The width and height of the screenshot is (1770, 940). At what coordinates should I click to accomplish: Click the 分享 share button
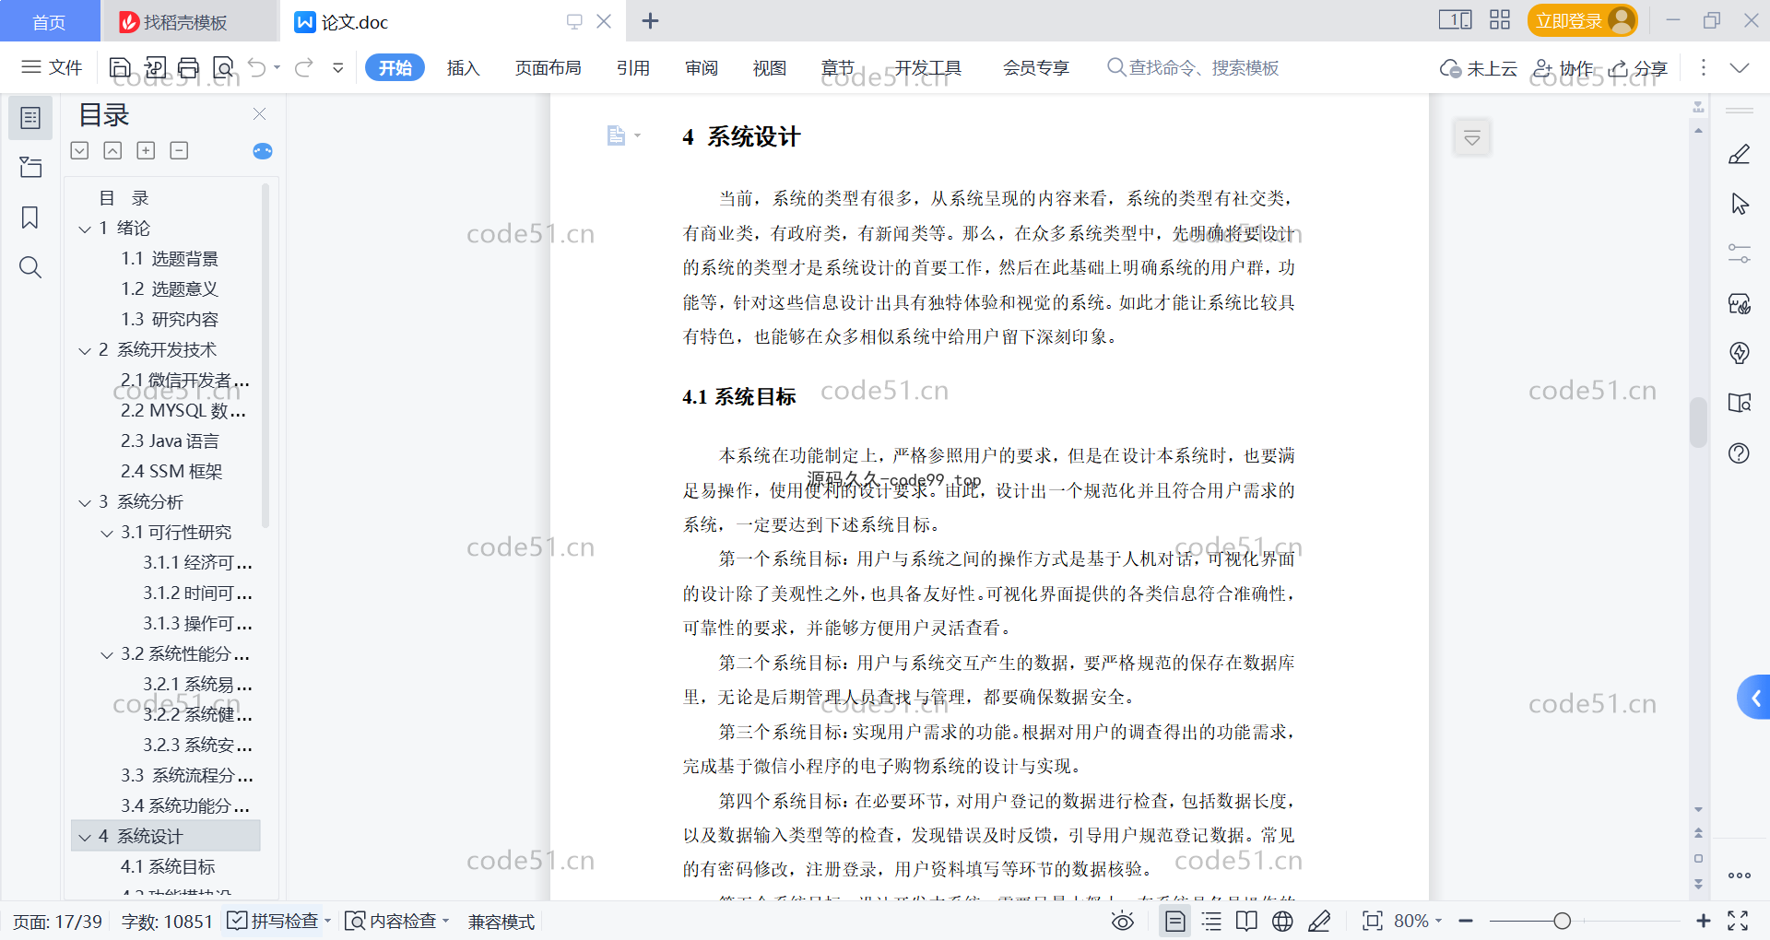(x=1639, y=67)
